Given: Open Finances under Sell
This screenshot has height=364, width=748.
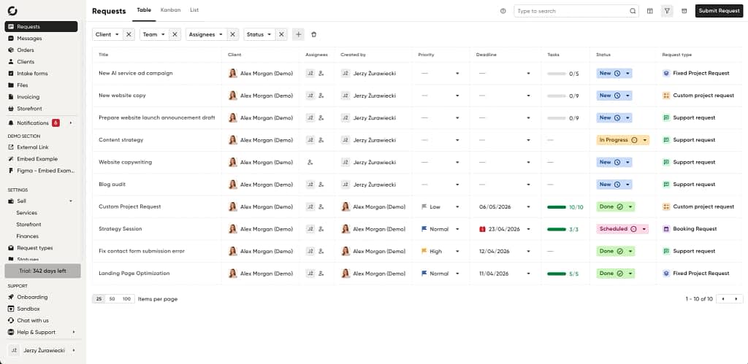Looking at the screenshot, I should tap(28, 236).
